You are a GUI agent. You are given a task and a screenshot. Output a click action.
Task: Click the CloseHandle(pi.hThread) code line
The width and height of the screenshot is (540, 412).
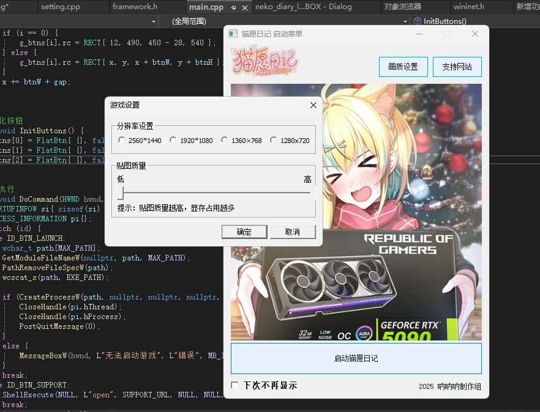click(70, 306)
